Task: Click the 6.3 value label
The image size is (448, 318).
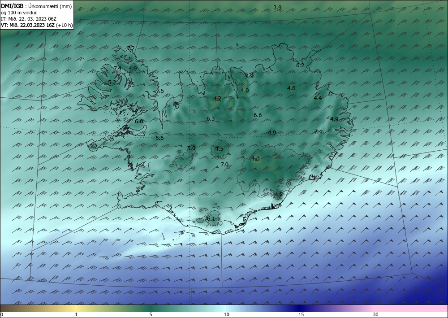Action: [211, 119]
